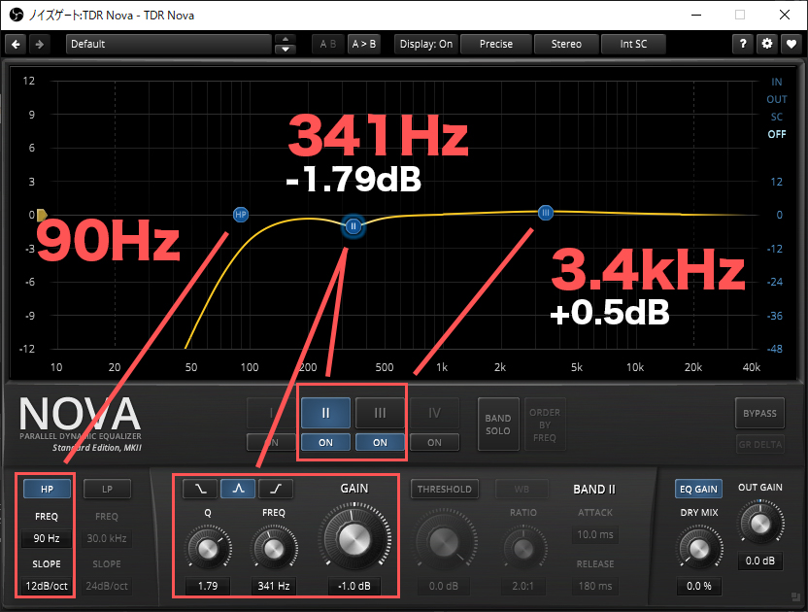
Task: Select band I tab
Action: pos(271,413)
